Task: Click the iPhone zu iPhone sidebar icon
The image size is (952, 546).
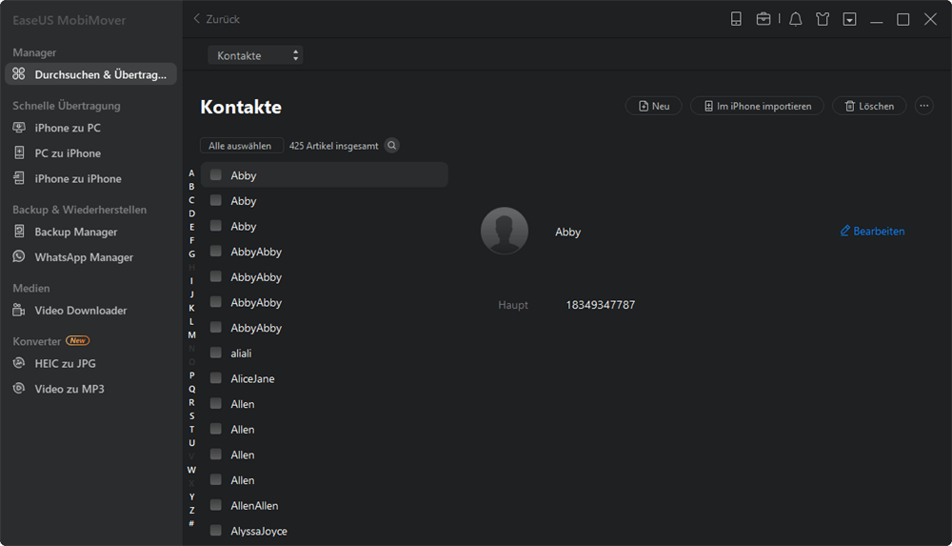Action: click(19, 178)
